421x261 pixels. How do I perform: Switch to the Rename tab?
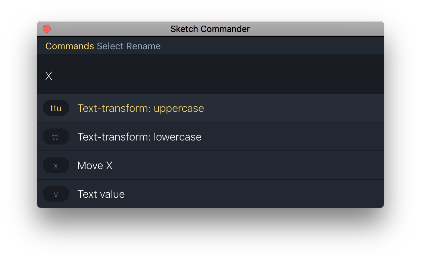pyautogui.click(x=144, y=46)
